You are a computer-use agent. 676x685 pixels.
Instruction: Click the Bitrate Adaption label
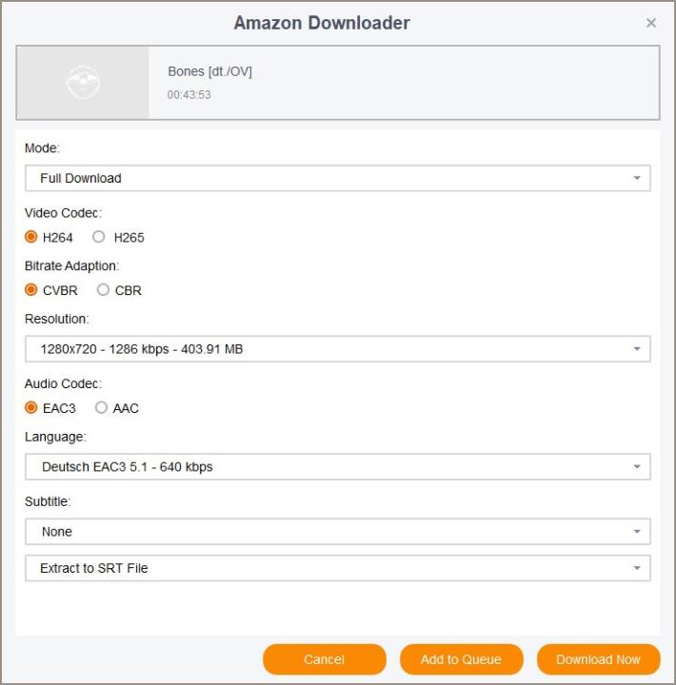coord(72,266)
